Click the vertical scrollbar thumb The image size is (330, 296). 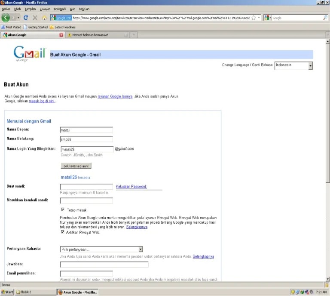point(328,113)
